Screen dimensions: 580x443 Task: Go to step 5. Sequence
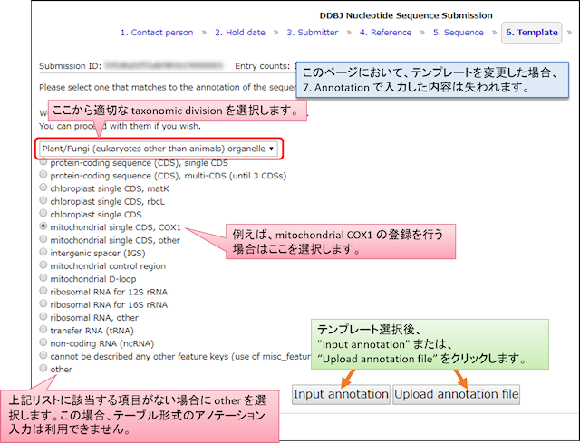click(459, 33)
